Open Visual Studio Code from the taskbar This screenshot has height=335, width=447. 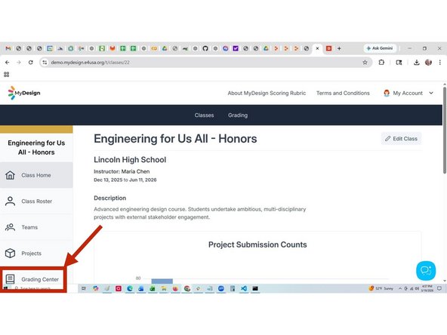244,288
